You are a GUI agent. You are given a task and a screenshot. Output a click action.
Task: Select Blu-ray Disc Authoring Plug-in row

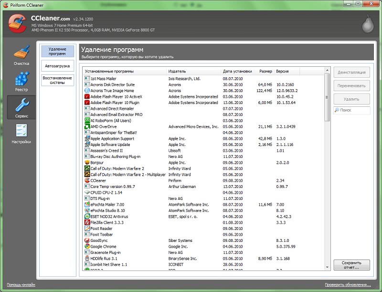click(x=115, y=156)
